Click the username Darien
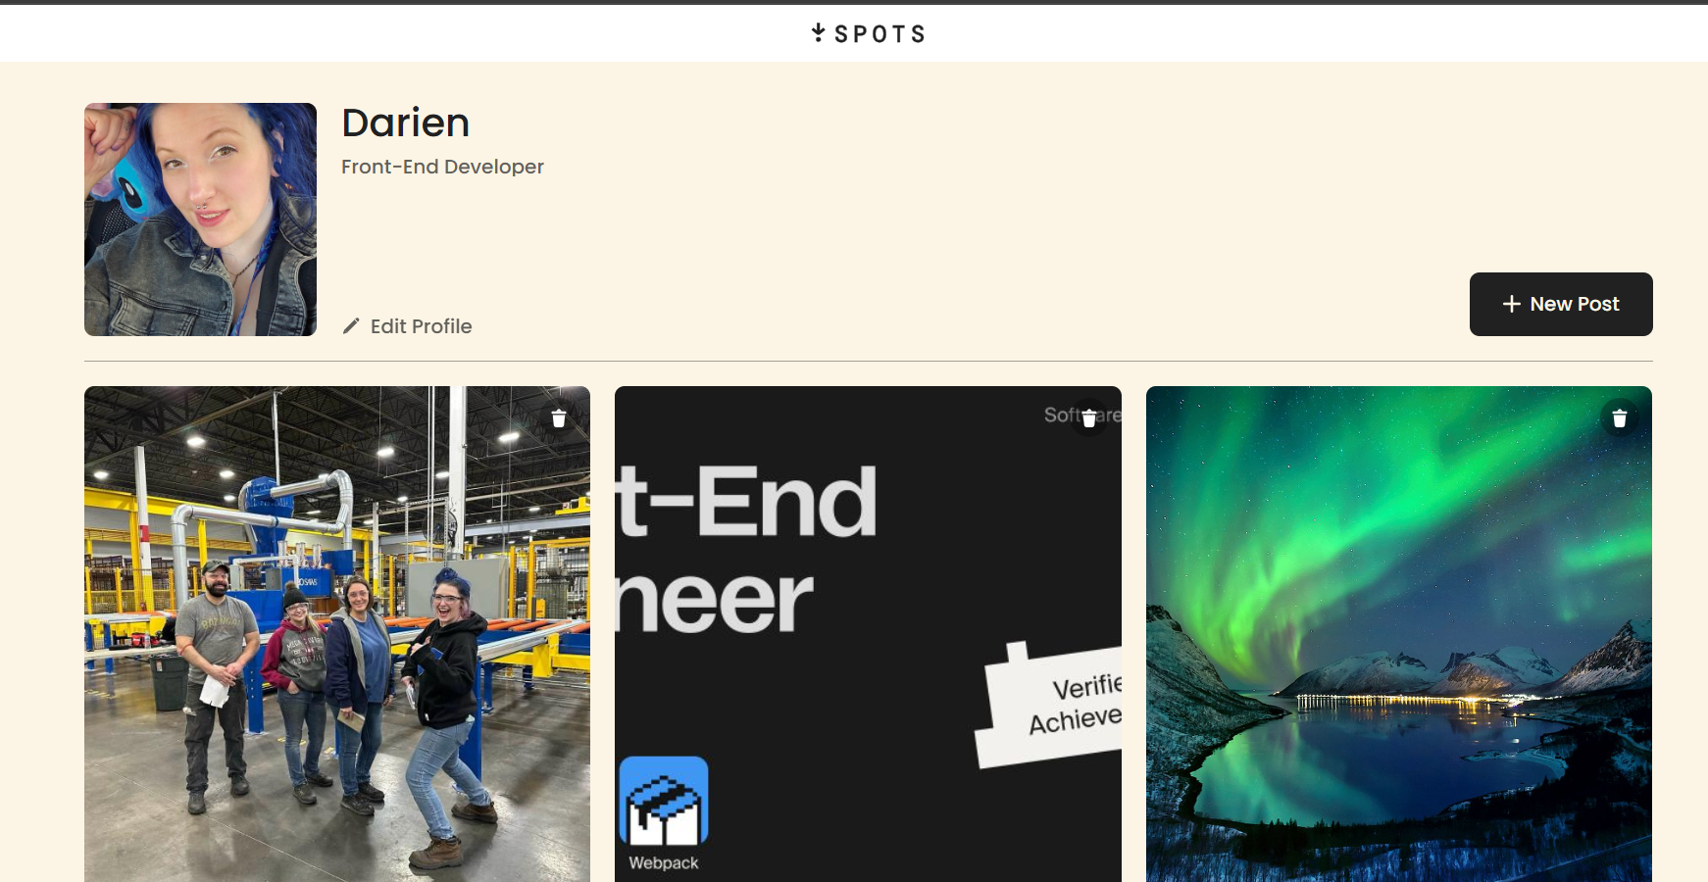This screenshot has height=882, width=1708. click(x=405, y=122)
